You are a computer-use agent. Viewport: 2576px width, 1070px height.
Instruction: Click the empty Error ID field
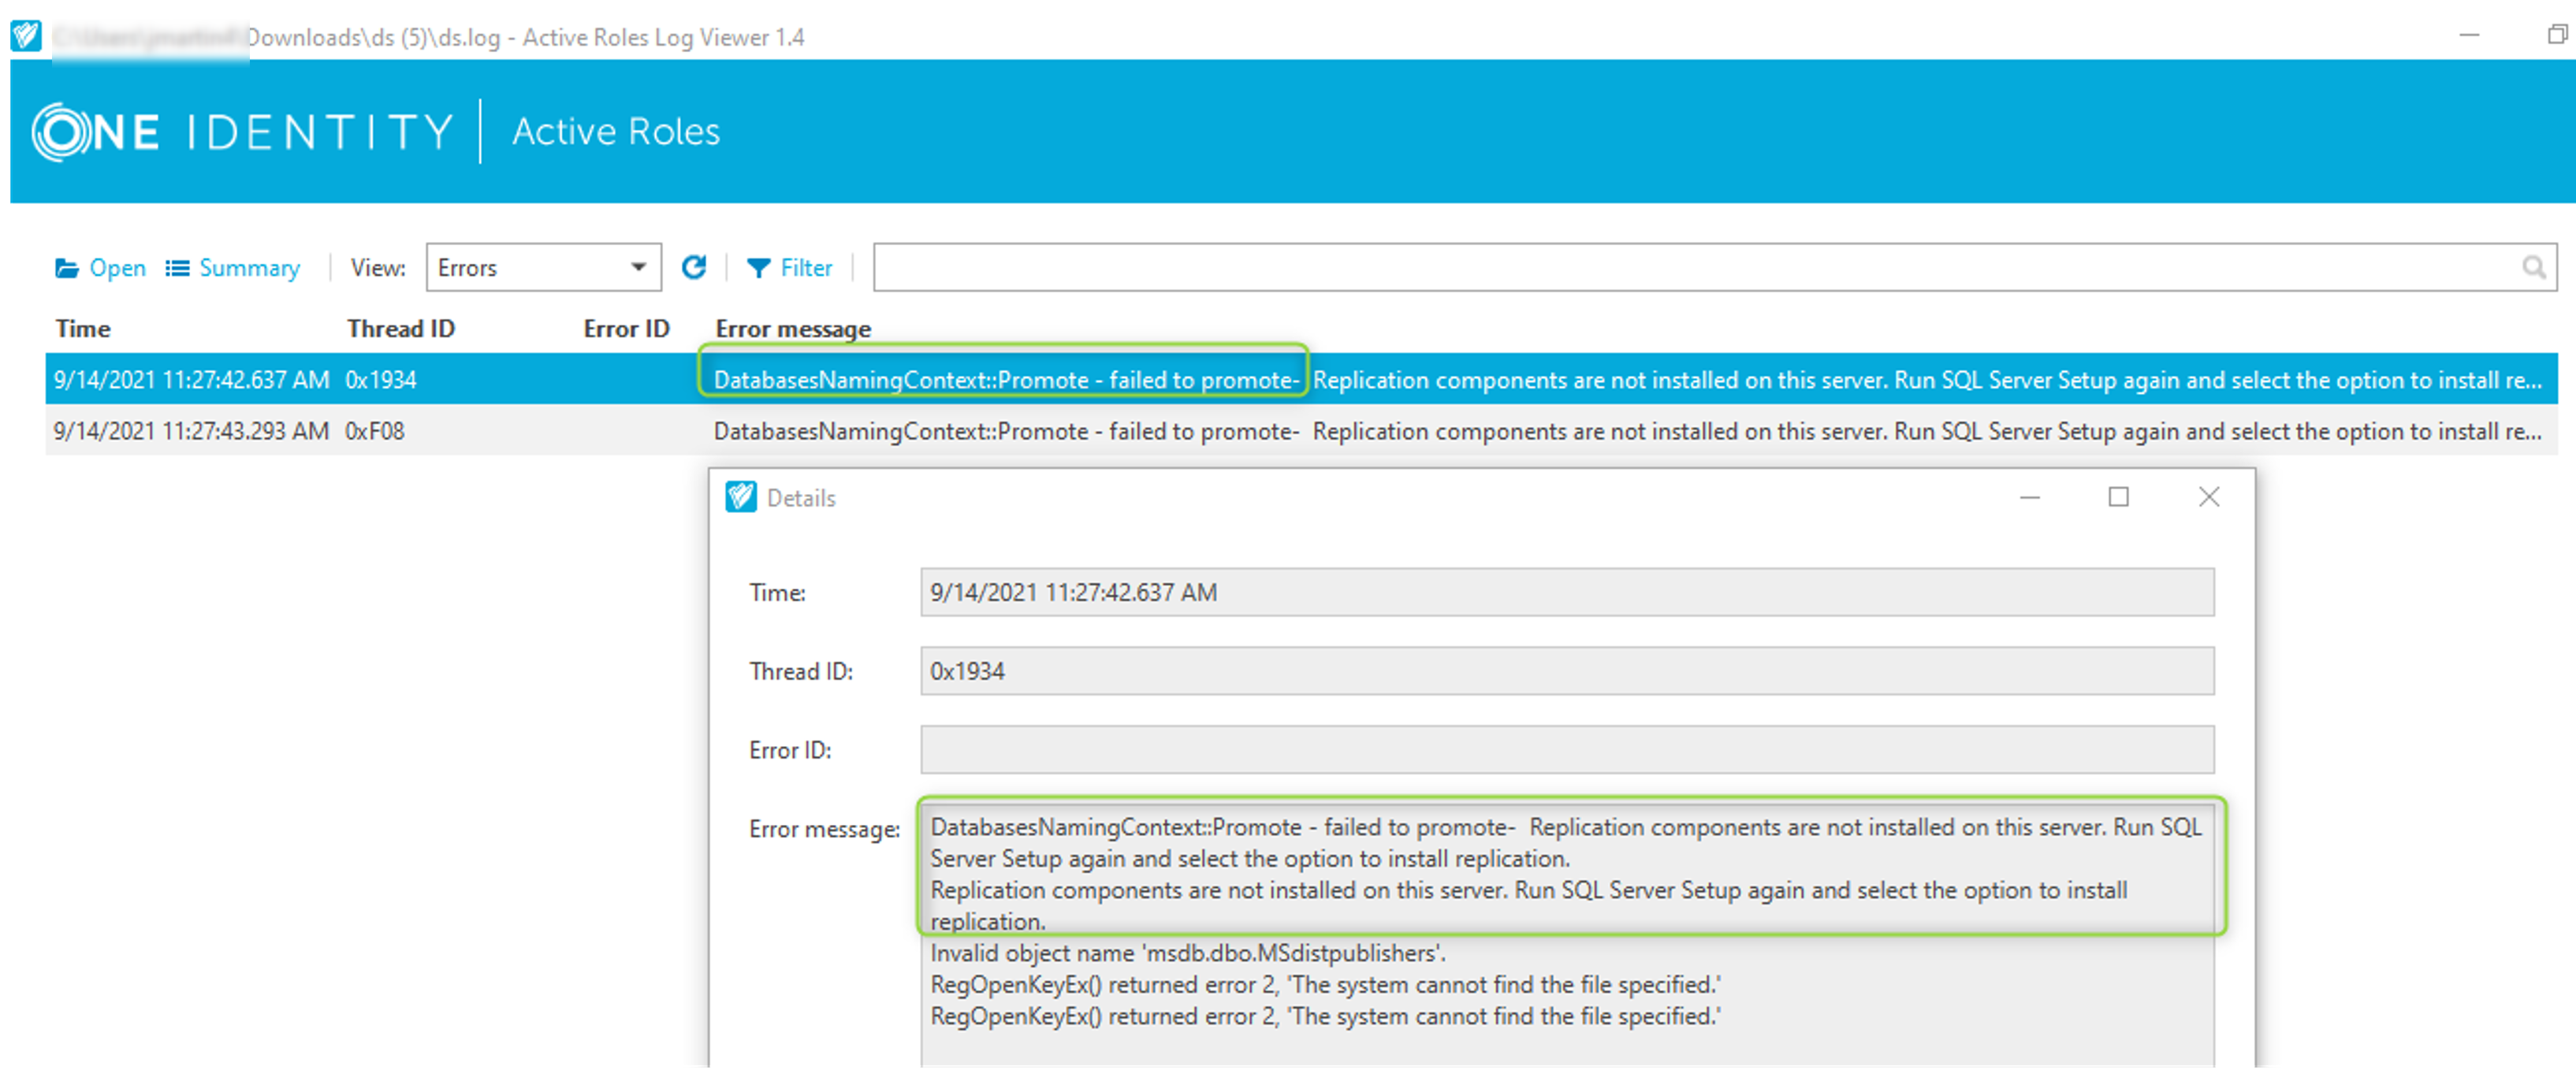coord(1566,750)
